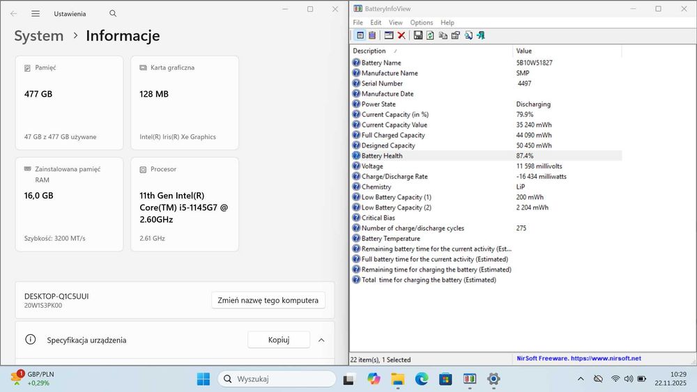Viewport: 697px width, 392px height.
Task: Select the Serial Number row
Action: pyautogui.click(x=487, y=84)
